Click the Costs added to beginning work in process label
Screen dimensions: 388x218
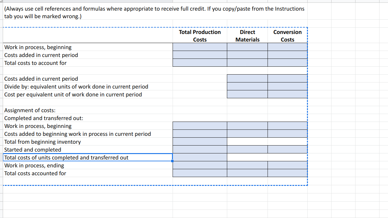pos(77,134)
